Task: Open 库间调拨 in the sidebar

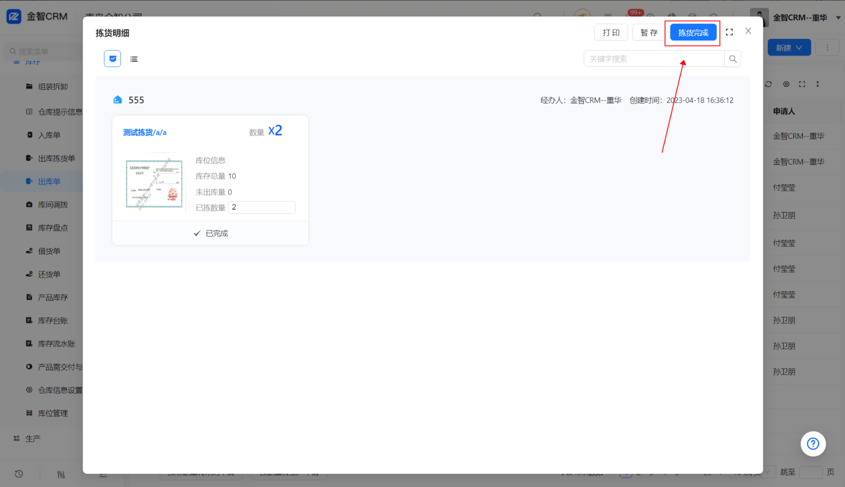Action: pos(53,205)
